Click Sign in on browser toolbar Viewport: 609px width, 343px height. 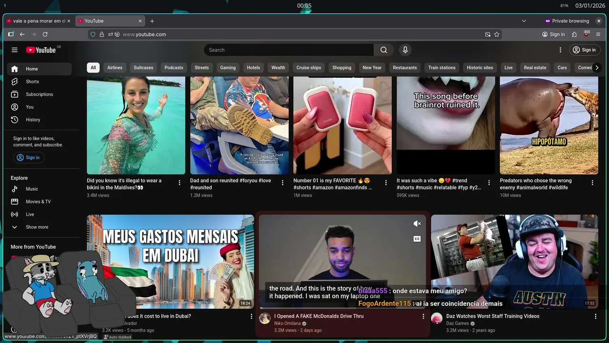(553, 34)
